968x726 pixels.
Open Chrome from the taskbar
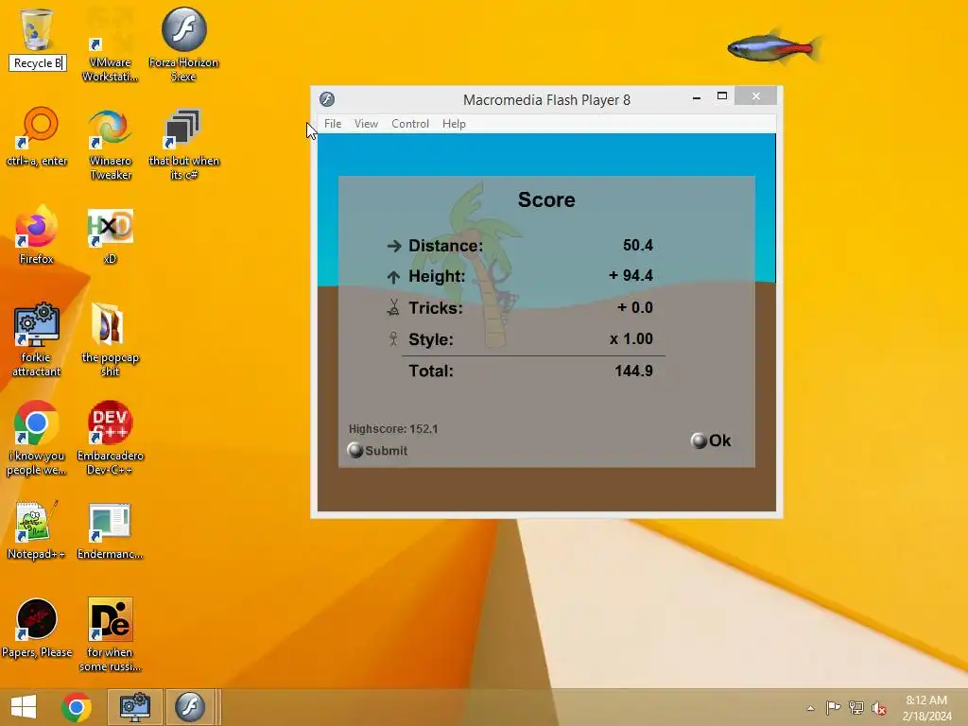click(x=77, y=707)
